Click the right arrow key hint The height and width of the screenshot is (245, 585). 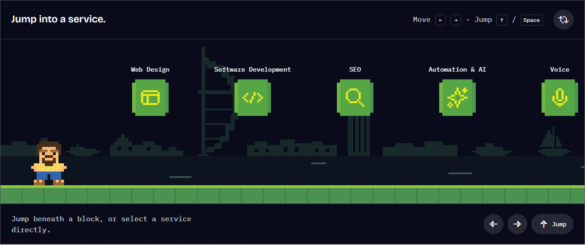tap(456, 20)
